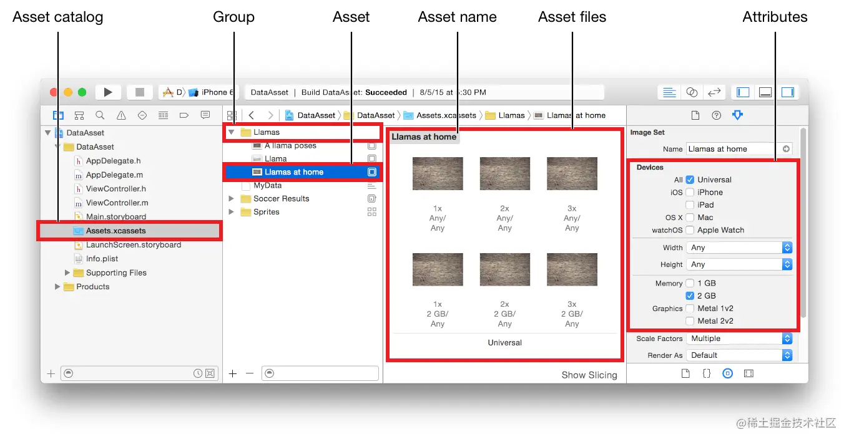The image size is (849, 442).
Task: Switch to the Assistant editor
Action: point(692,92)
